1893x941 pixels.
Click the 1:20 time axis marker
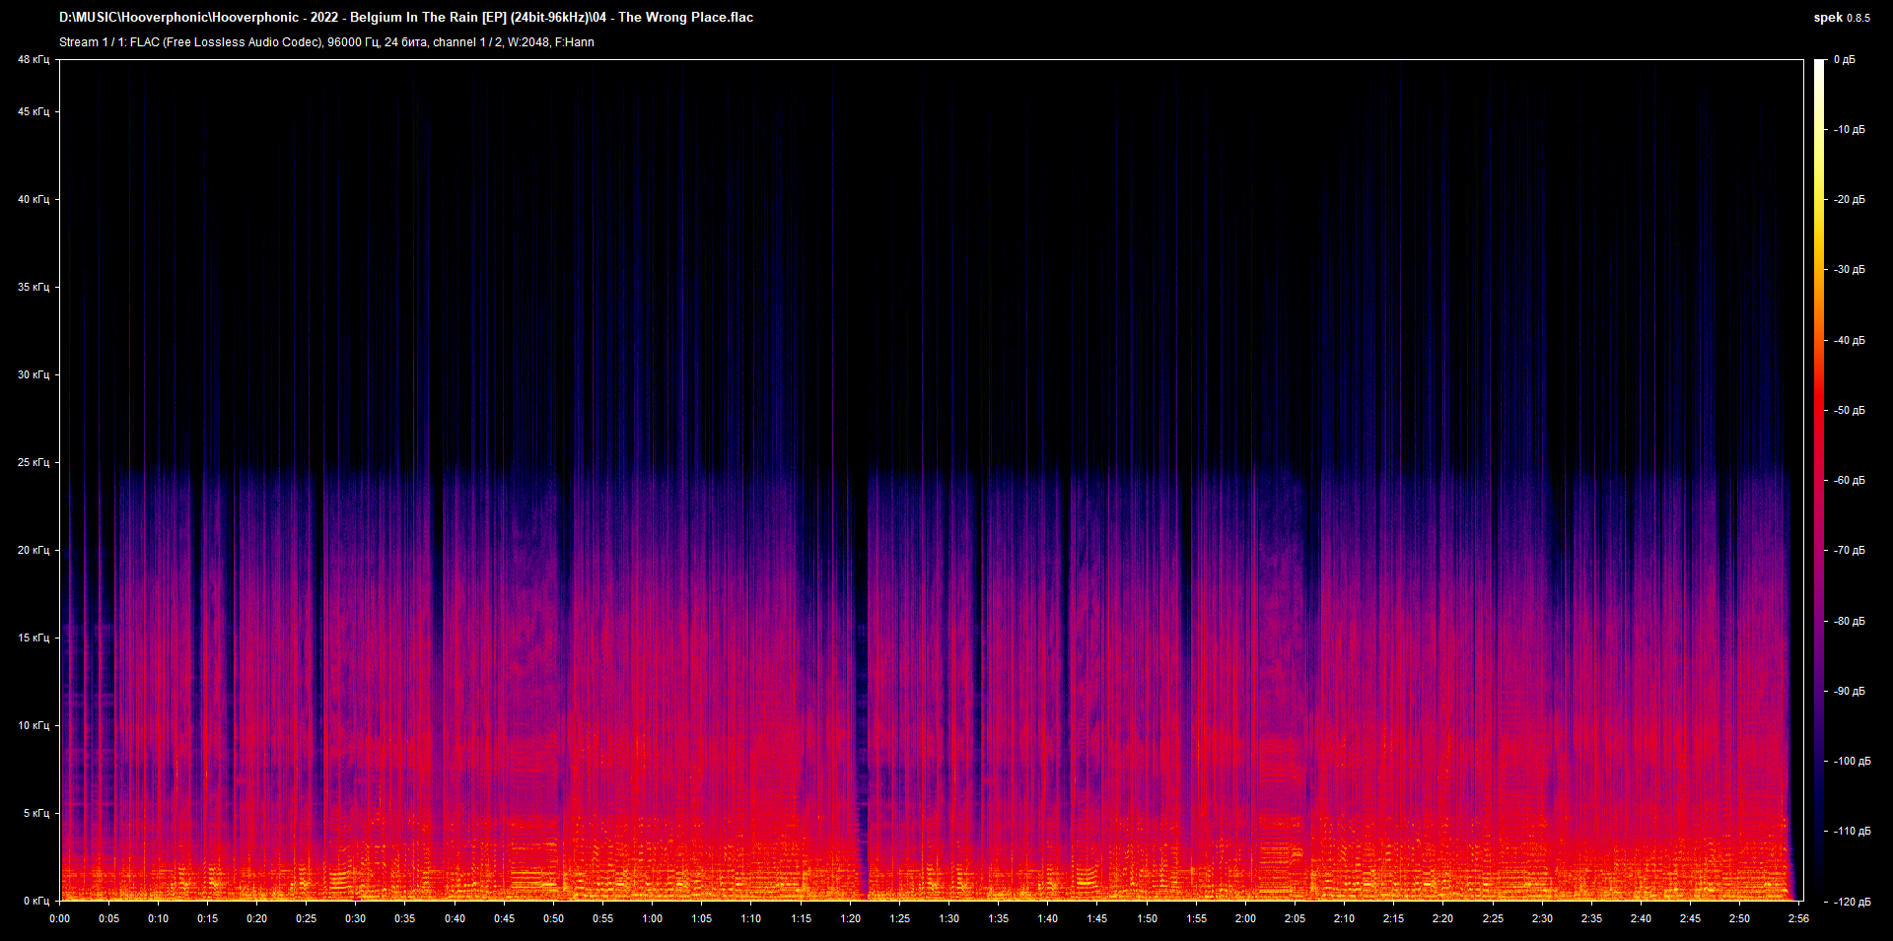(850, 918)
